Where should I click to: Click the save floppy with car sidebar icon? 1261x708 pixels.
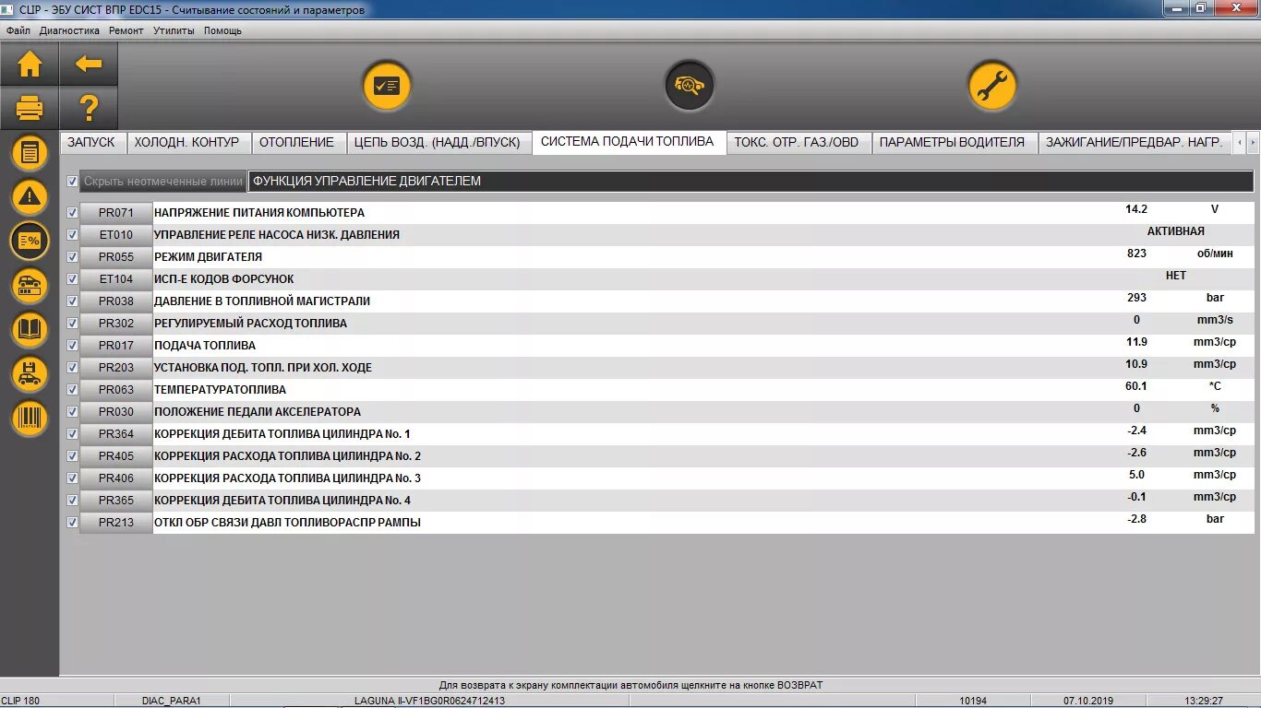[30, 373]
